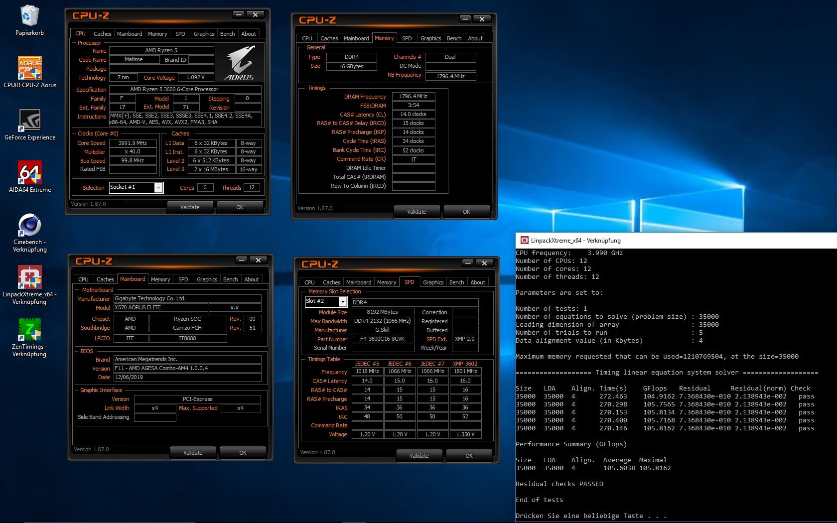
Task: Close the CPU-Z Mainboard window
Action: click(x=258, y=261)
